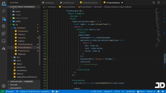Open the remote window indicator in status bar
This screenshot has height=93, width=166.
(x=3, y=91)
